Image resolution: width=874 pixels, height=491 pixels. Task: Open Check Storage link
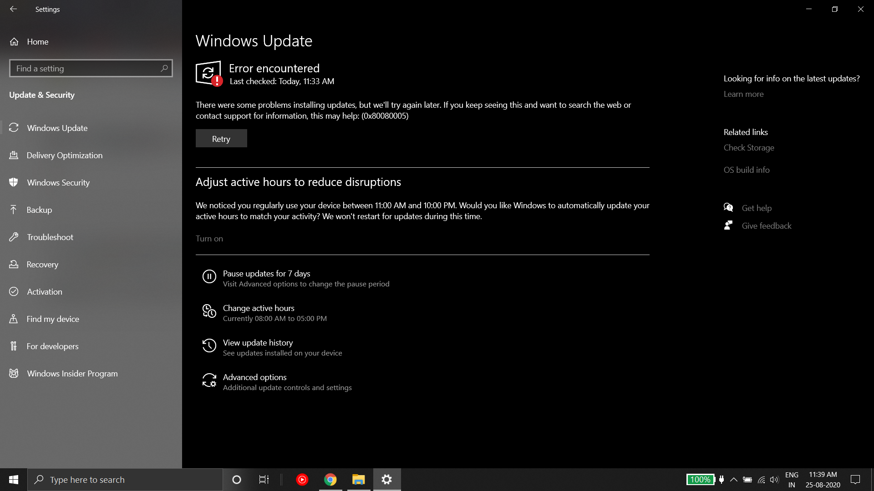click(x=749, y=148)
